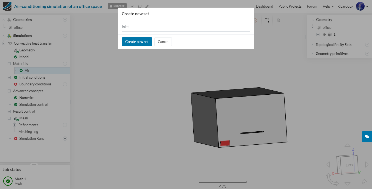This screenshot has height=189, width=372.
Task: Rotate view right with orientation cube arrow
Action: point(367,164)
